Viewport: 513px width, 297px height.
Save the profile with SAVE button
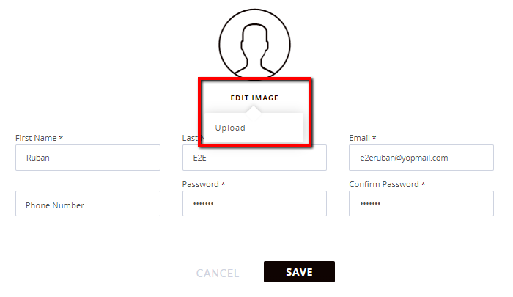pos(299,272)
